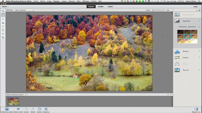Open the Rotation dropdown arrow
The width and height of the screenshot is (202, 113).
(42, 109)
